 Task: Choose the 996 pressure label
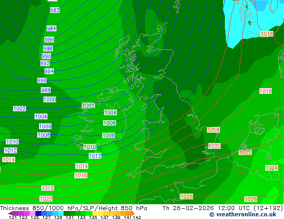pos(42,80)
